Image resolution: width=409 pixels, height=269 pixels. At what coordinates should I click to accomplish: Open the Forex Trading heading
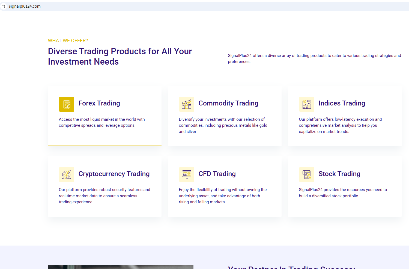99,103
